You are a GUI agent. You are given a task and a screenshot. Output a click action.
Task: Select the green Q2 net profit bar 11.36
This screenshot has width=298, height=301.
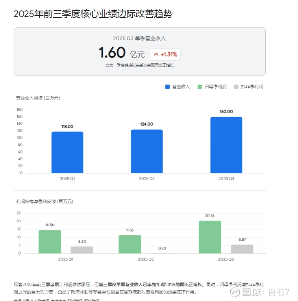[130, 244]
